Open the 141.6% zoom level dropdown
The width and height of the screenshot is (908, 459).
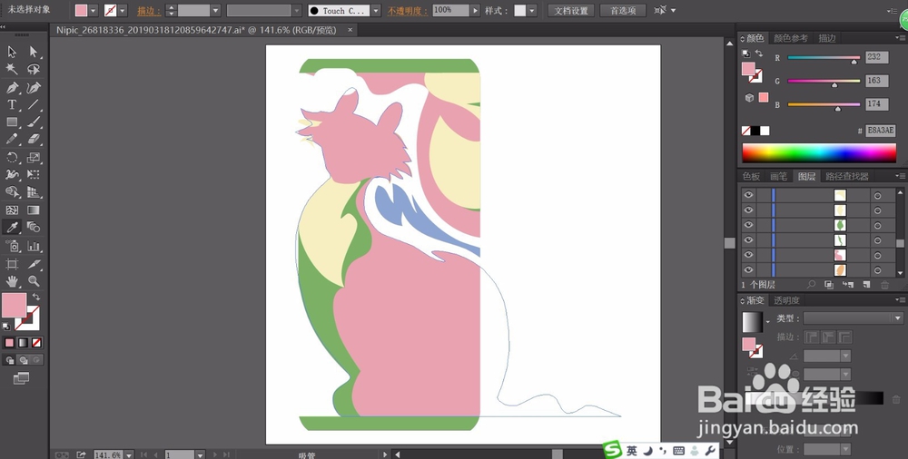[x=129, y=455]
